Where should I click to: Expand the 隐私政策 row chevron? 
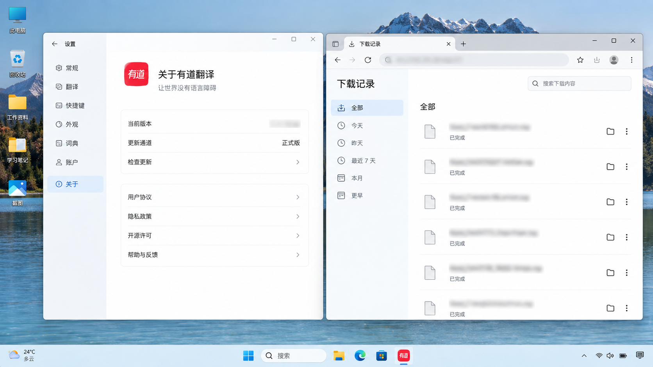click(298, 216)
